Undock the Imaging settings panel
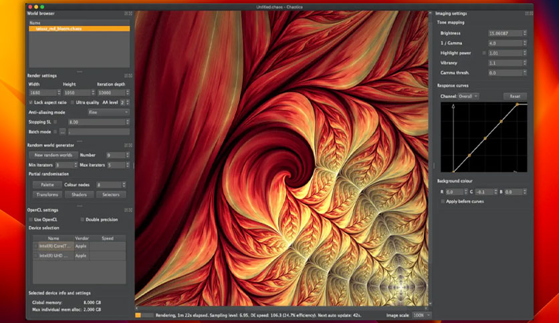 point(527,13)
